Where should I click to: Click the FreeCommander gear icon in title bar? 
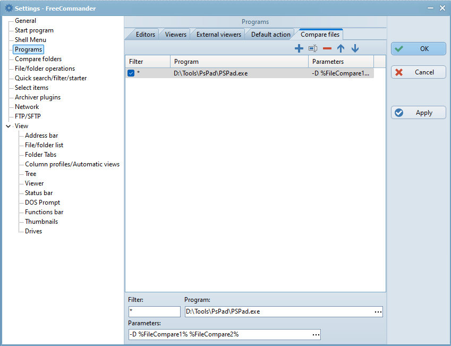point(8,8)
